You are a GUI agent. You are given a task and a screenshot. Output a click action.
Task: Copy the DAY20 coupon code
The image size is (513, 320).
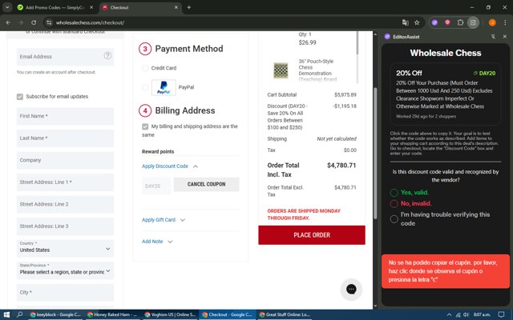point(484,74)
